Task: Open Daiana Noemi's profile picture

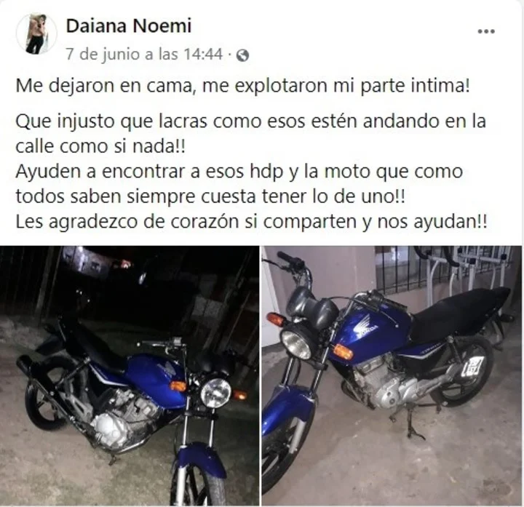Action: [x=36, y=33]
